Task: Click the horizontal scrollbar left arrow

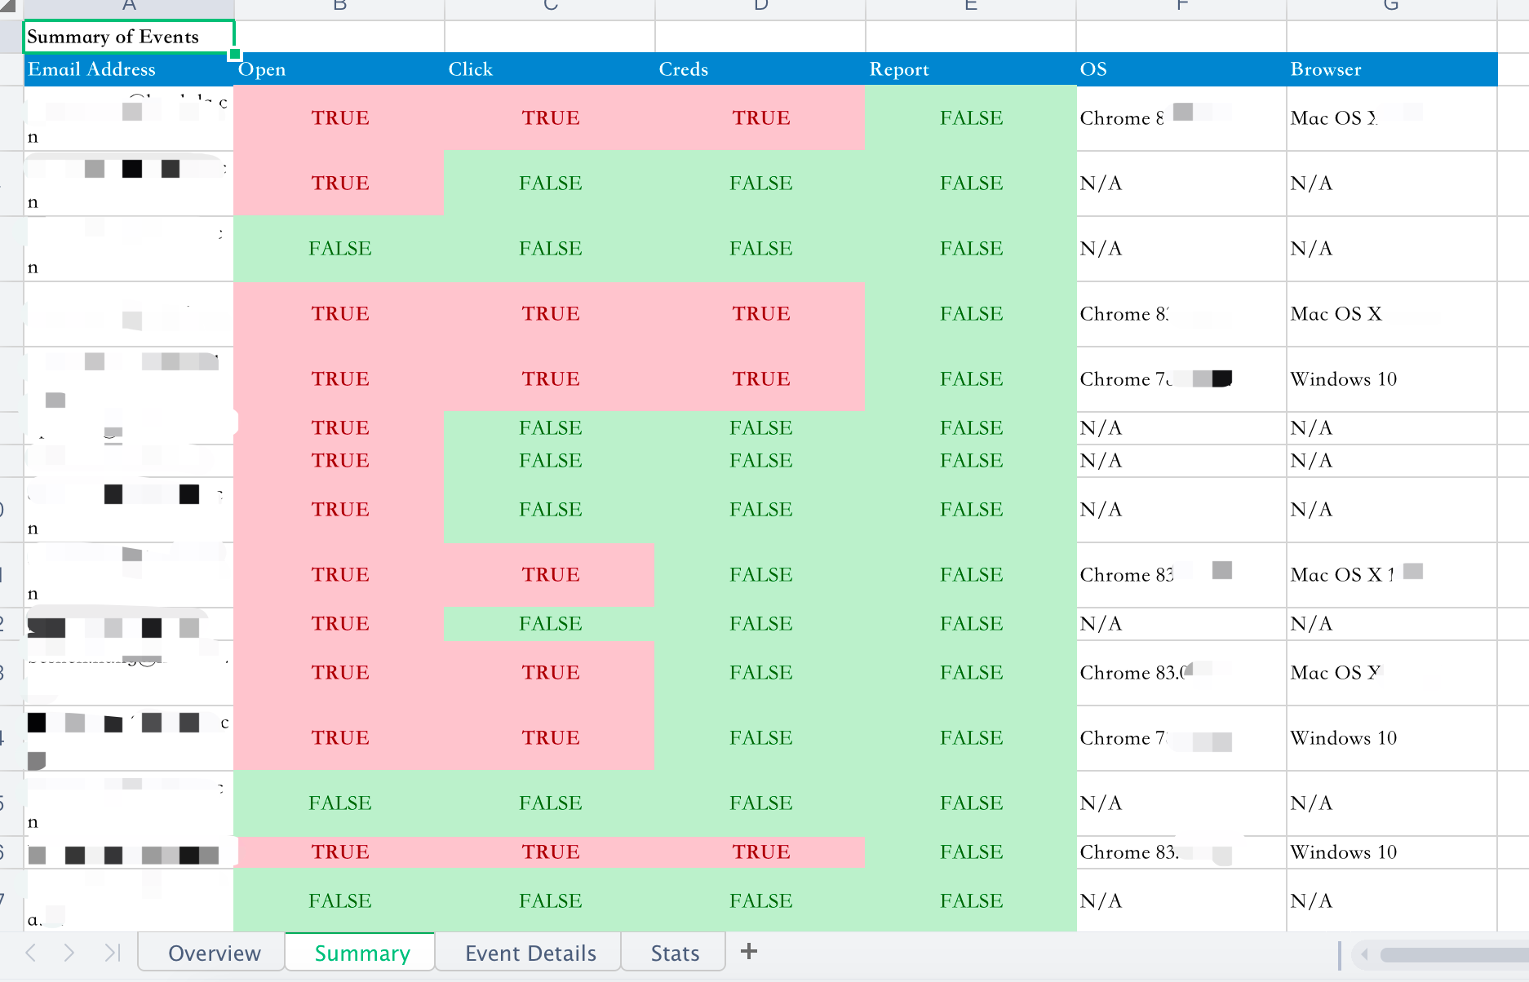Action: click(x=1363, y=953)
